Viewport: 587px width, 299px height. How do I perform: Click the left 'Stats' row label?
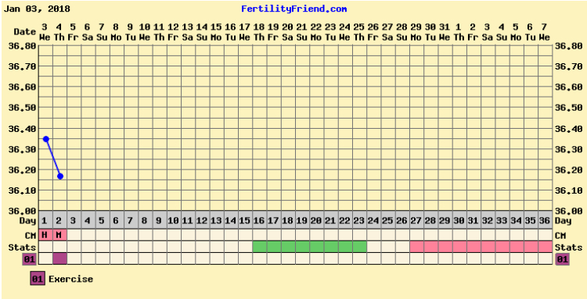click(x=22, y=247)
